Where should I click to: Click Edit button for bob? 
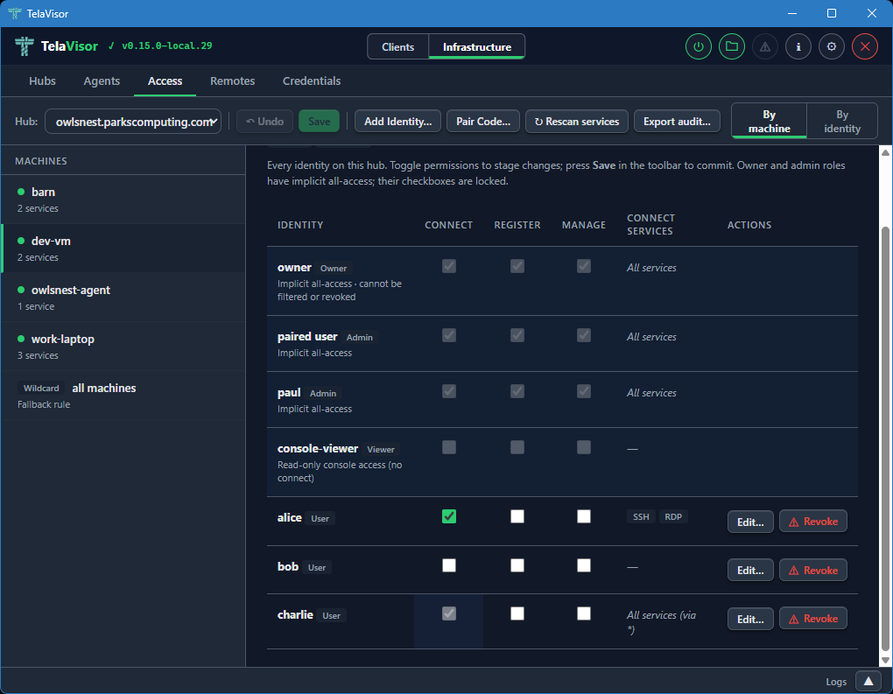click(x=750, y=570)
